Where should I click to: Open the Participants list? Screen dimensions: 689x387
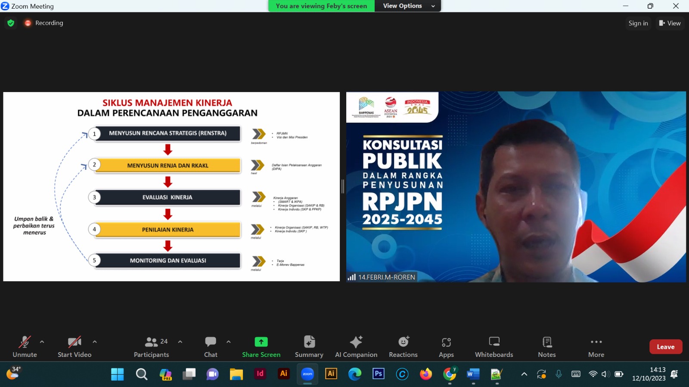pos(151,347)
